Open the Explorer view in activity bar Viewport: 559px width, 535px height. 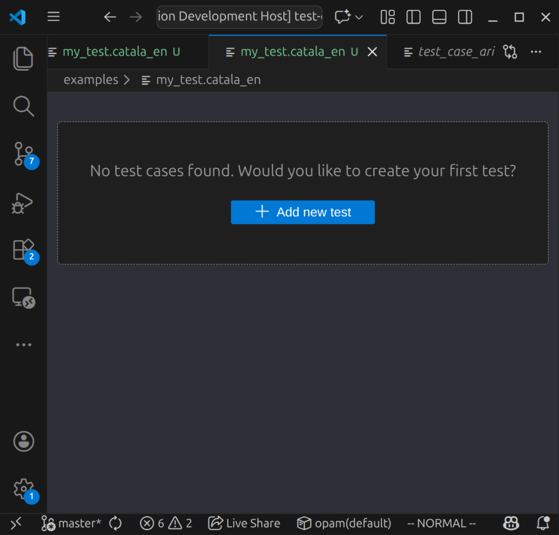[x=23, y=58]
